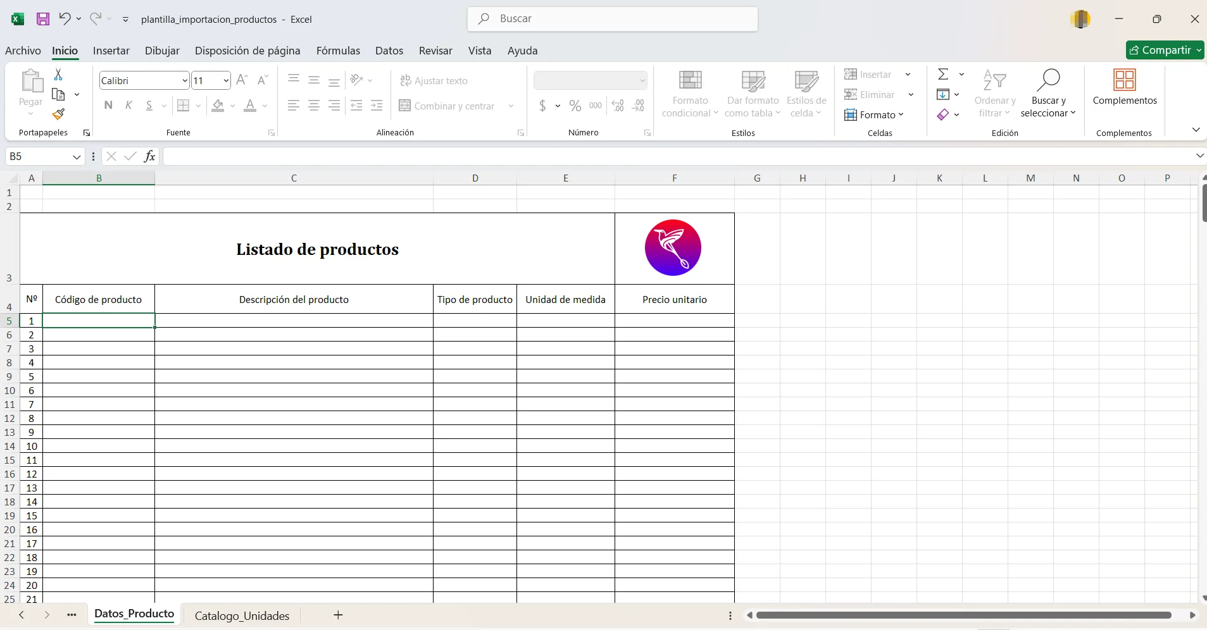Click the Cut scissors icon
The width and height of the screenshot is (1207, 630).
click(x=58, y=75)
